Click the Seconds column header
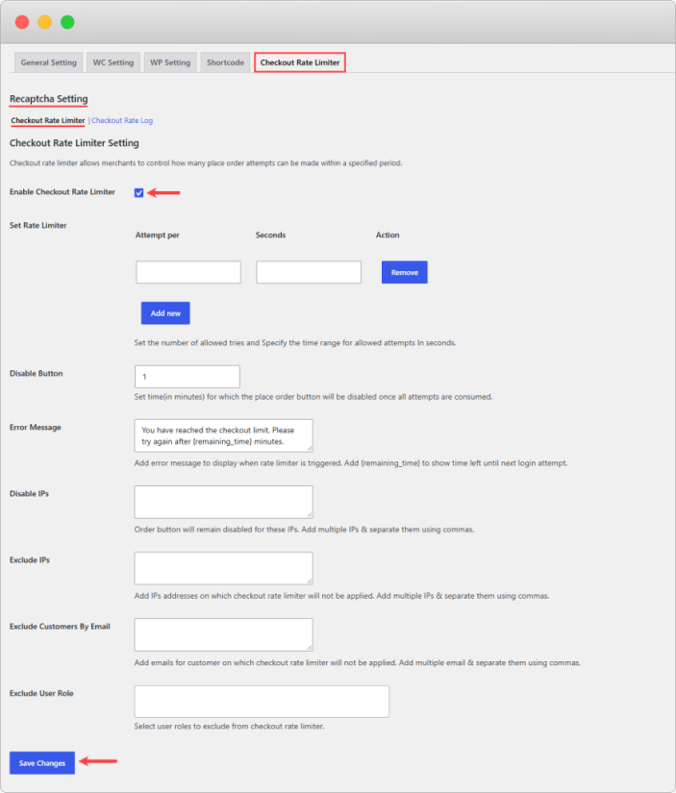Viewport: 676px width, 793px height. (271, 235)
